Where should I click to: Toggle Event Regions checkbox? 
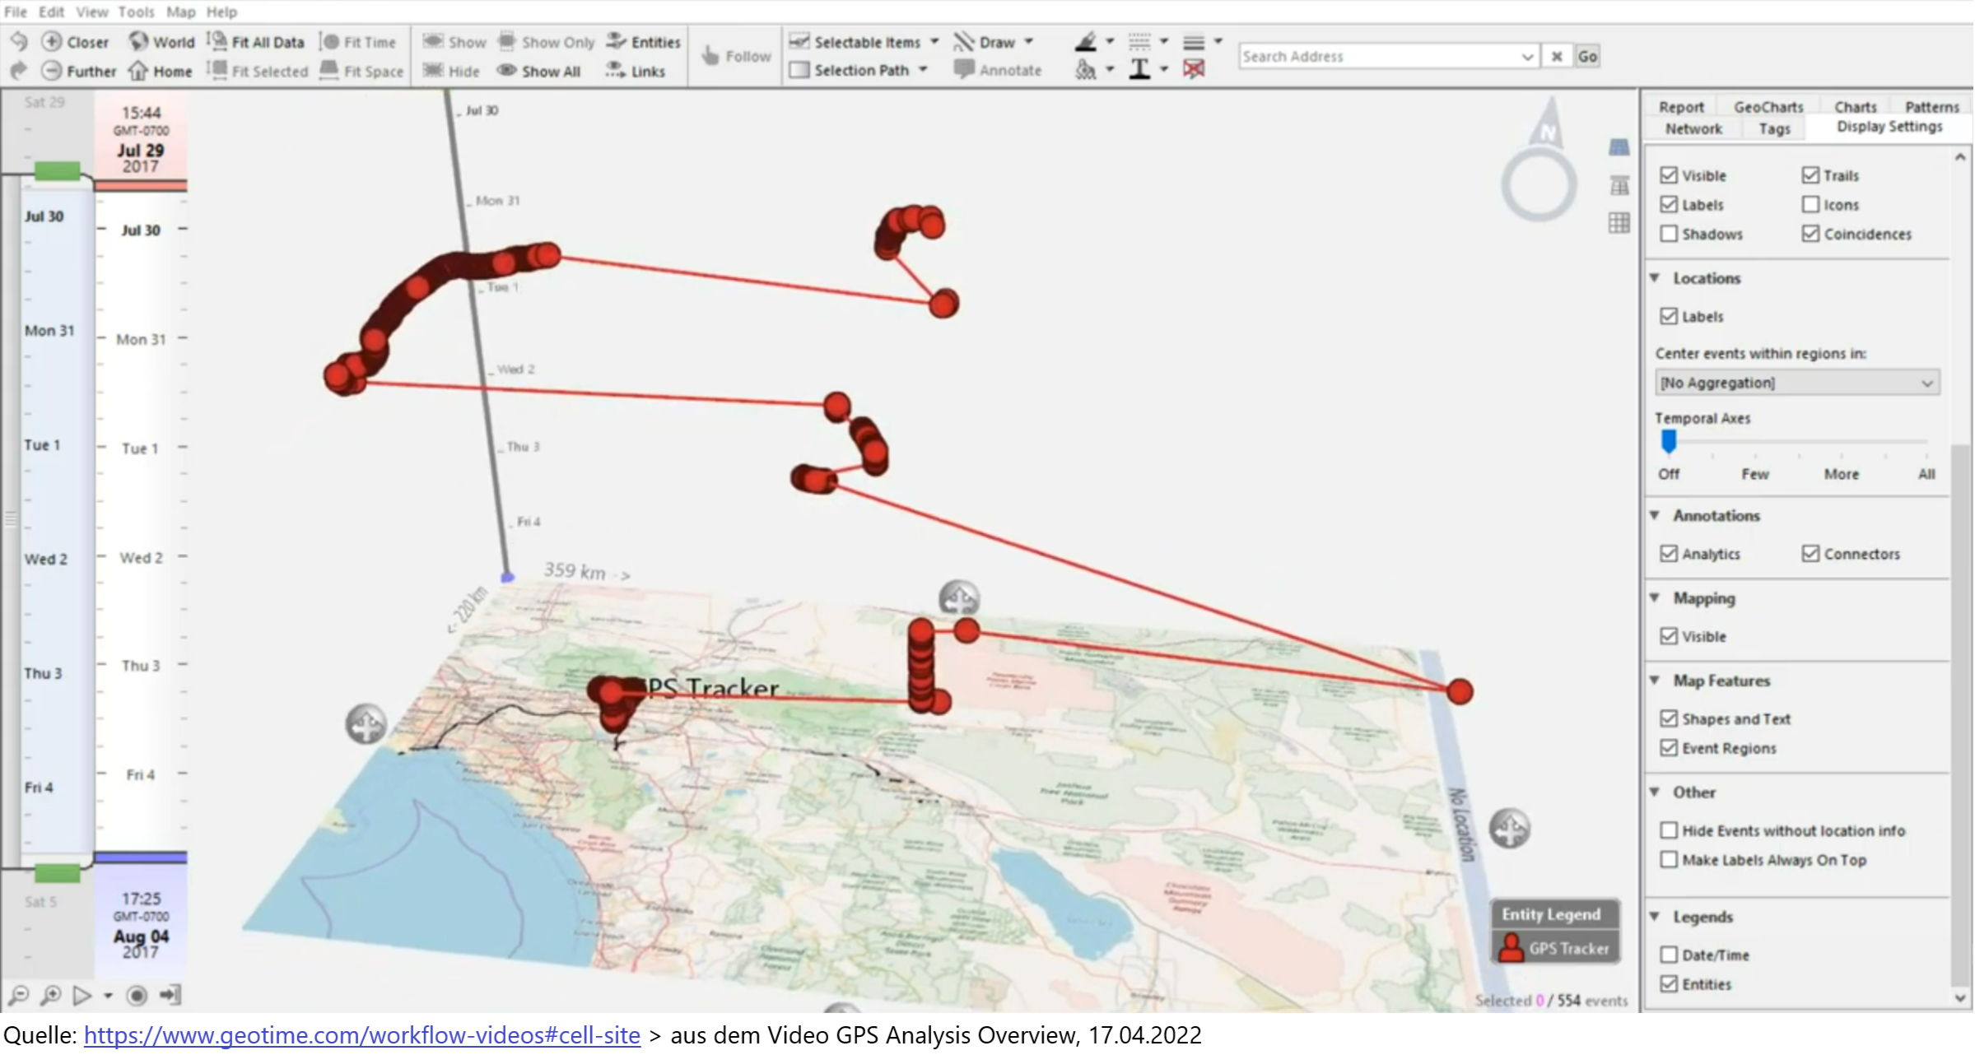coord(1669,748)
